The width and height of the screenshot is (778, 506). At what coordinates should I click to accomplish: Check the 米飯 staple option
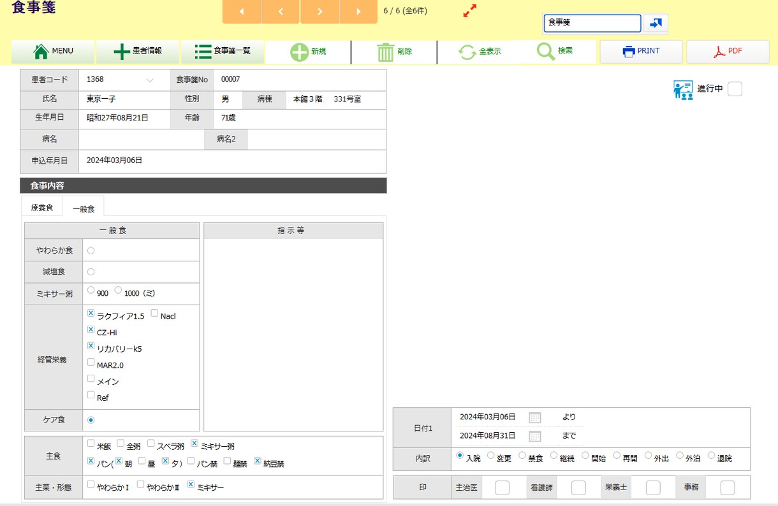tap(91, 443)
